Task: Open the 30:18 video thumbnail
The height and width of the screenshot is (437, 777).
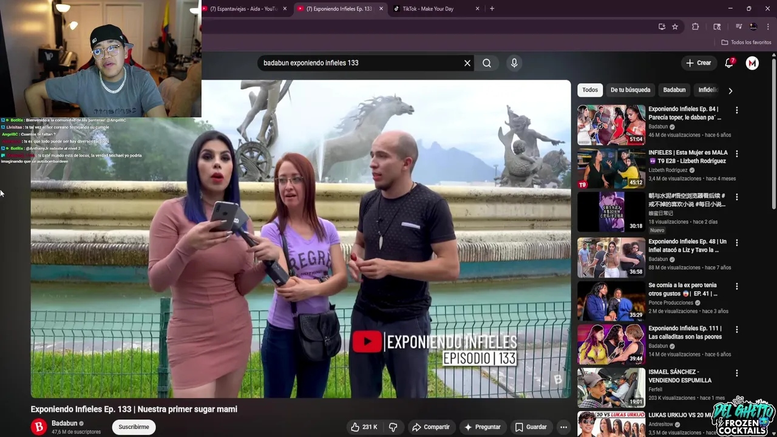Action: tap(611, 212)
